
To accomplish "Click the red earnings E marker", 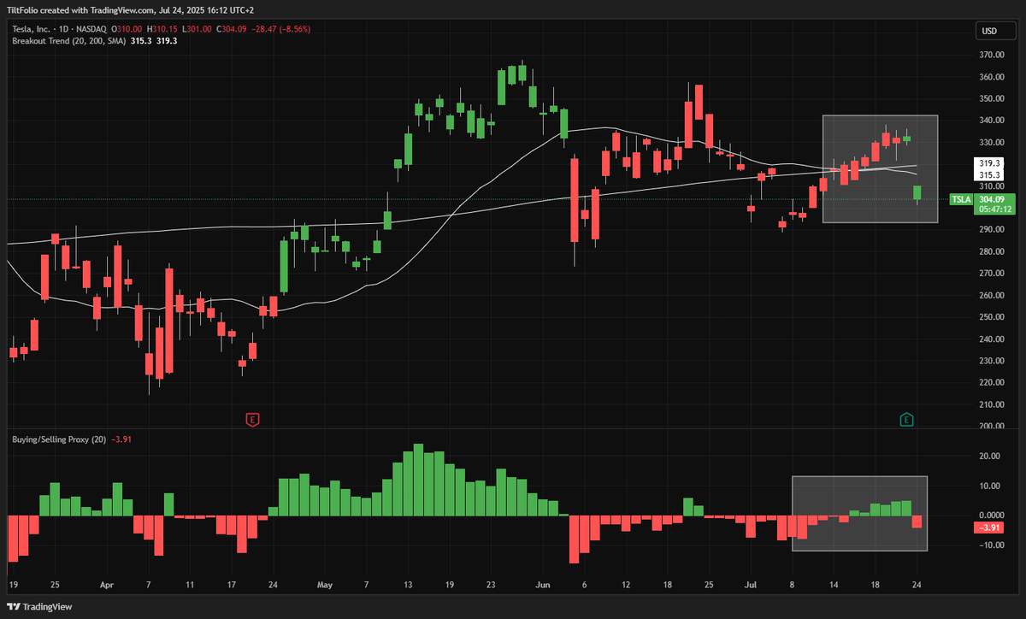I will tap(251, 419).
